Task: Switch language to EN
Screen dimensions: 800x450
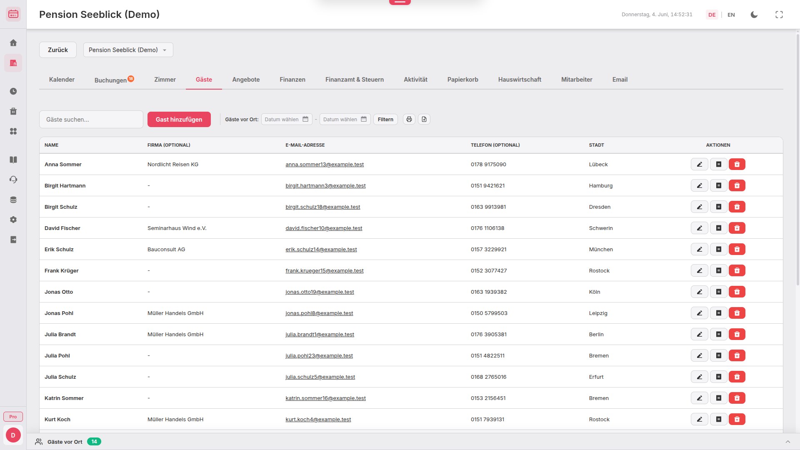Action: (x=731, y=15)
